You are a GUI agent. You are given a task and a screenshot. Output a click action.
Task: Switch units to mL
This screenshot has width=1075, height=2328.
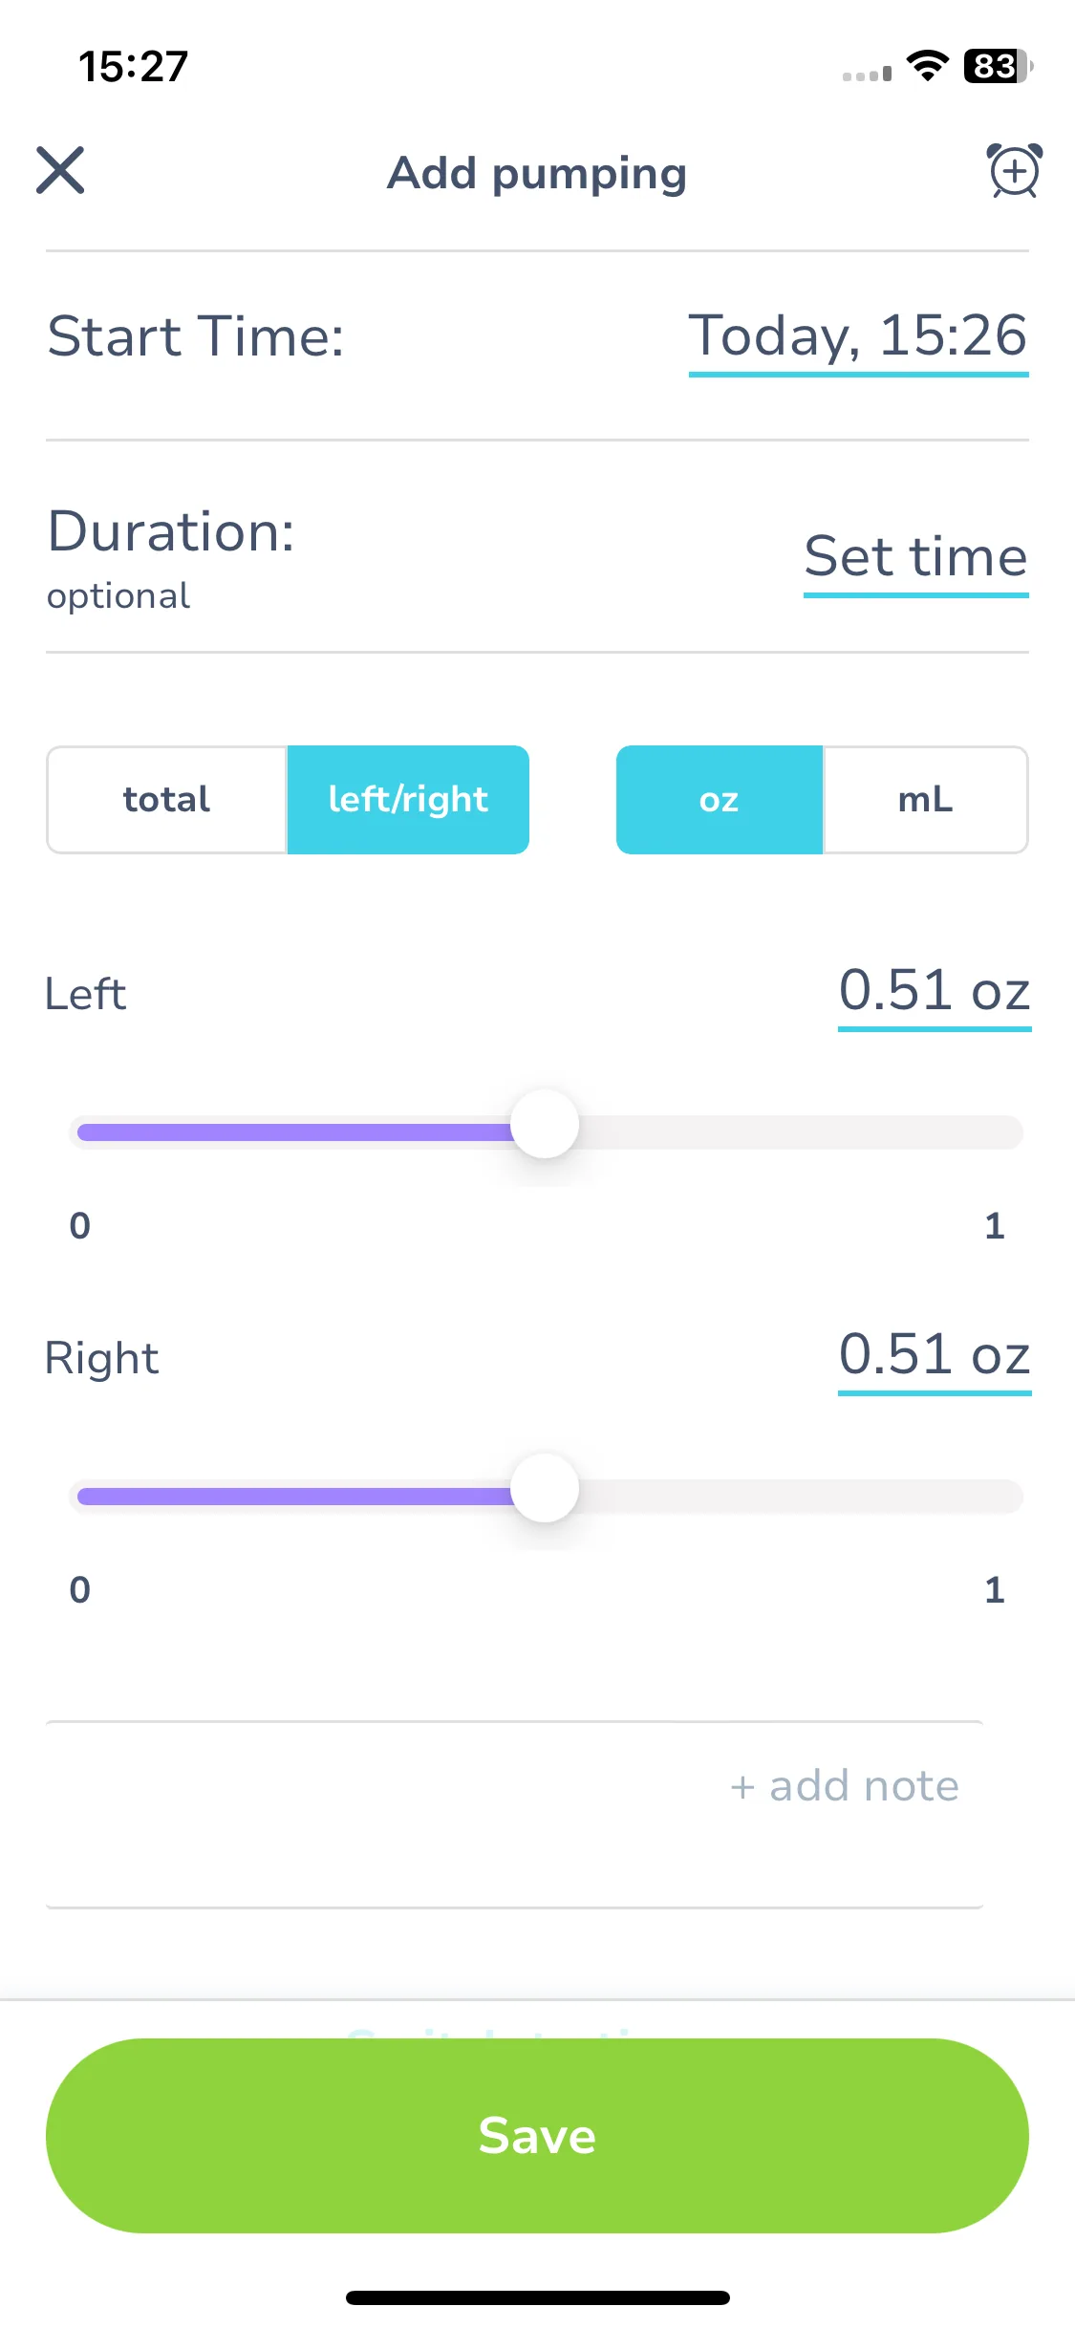[925, 800]
